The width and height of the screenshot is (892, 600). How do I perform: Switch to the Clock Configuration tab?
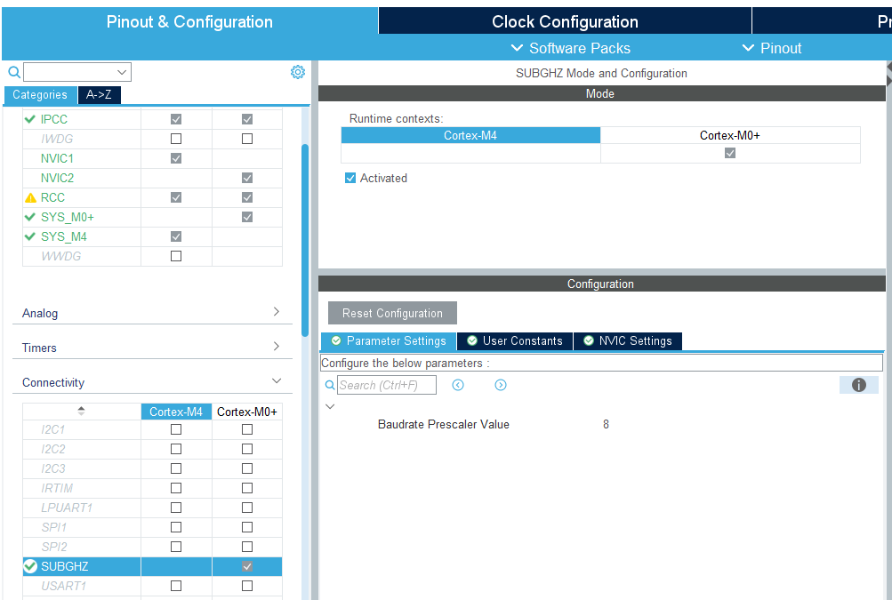564,20
